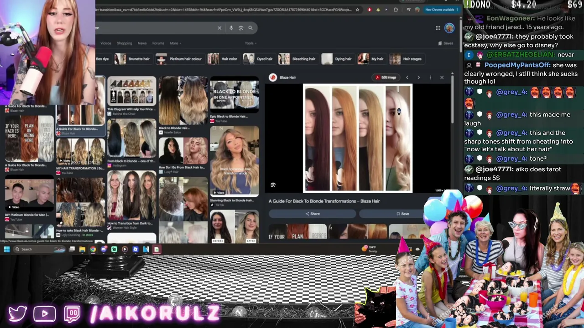Open the DIY Platinum Blonde for Men thumbnail
The height and width of the screenshot is (328, 584).
pos(29,194)
